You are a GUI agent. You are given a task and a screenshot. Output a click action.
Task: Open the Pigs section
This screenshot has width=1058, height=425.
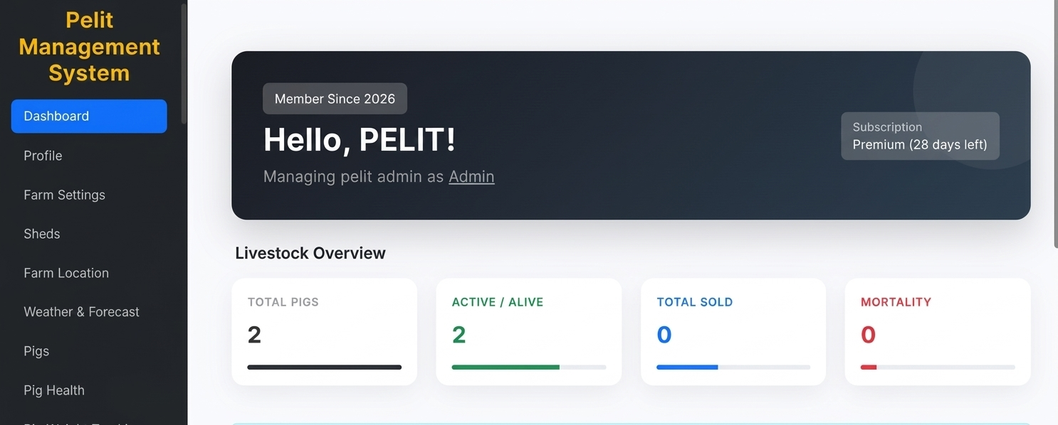[36, 350]
